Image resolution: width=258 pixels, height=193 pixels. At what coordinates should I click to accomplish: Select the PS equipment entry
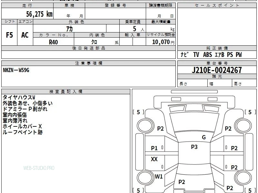click(230, 55)
